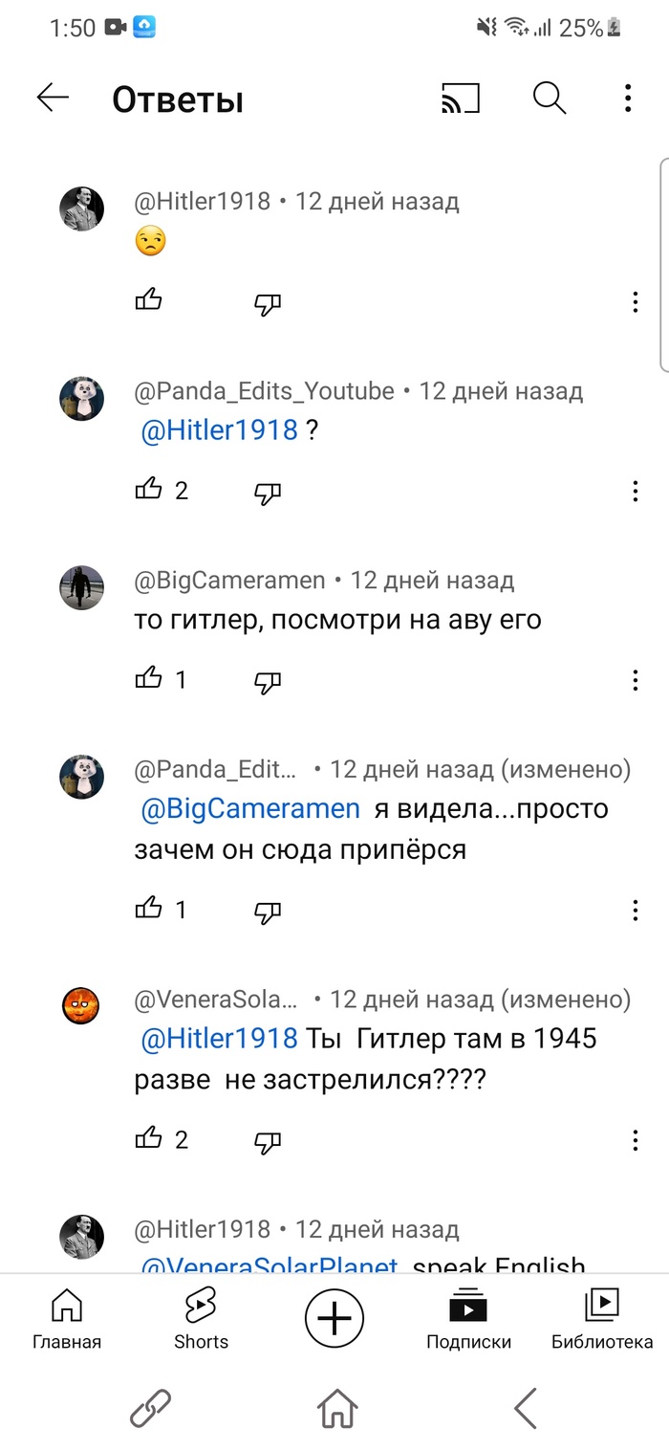Open options menu for BigCameramen comment
Viewport: 669px width, 1451px height.
point(636,680)
